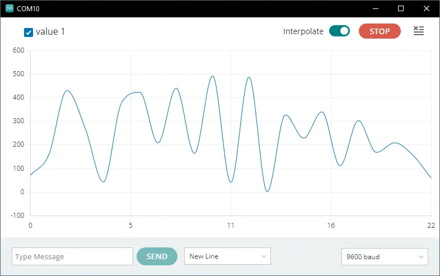The image size is (440, 276).
Task: Open the New Line ending dropdown
Action: pyautogui.click(x=227, y=256)
